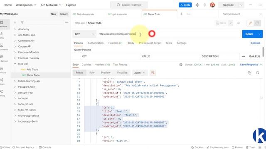Open the Pre-request Script tab
This screenshot has height=149, width=266.
(x=150, y=43)
